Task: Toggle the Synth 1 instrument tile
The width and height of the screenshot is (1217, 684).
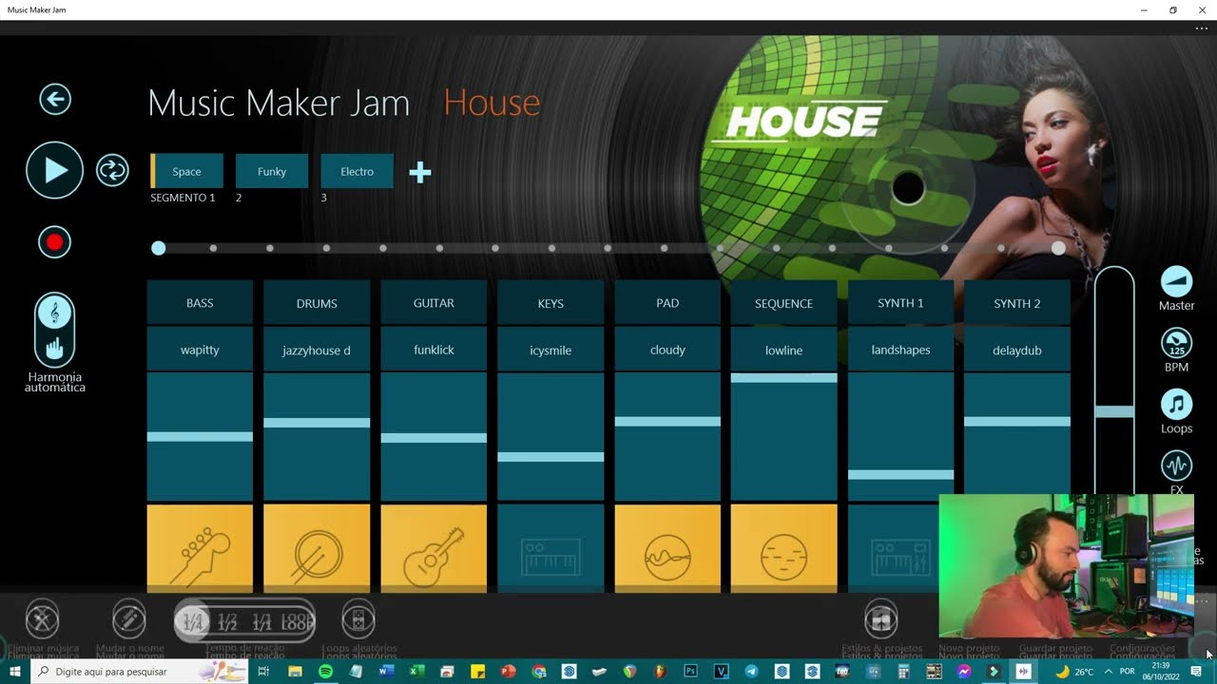Action: click(894, 548)
